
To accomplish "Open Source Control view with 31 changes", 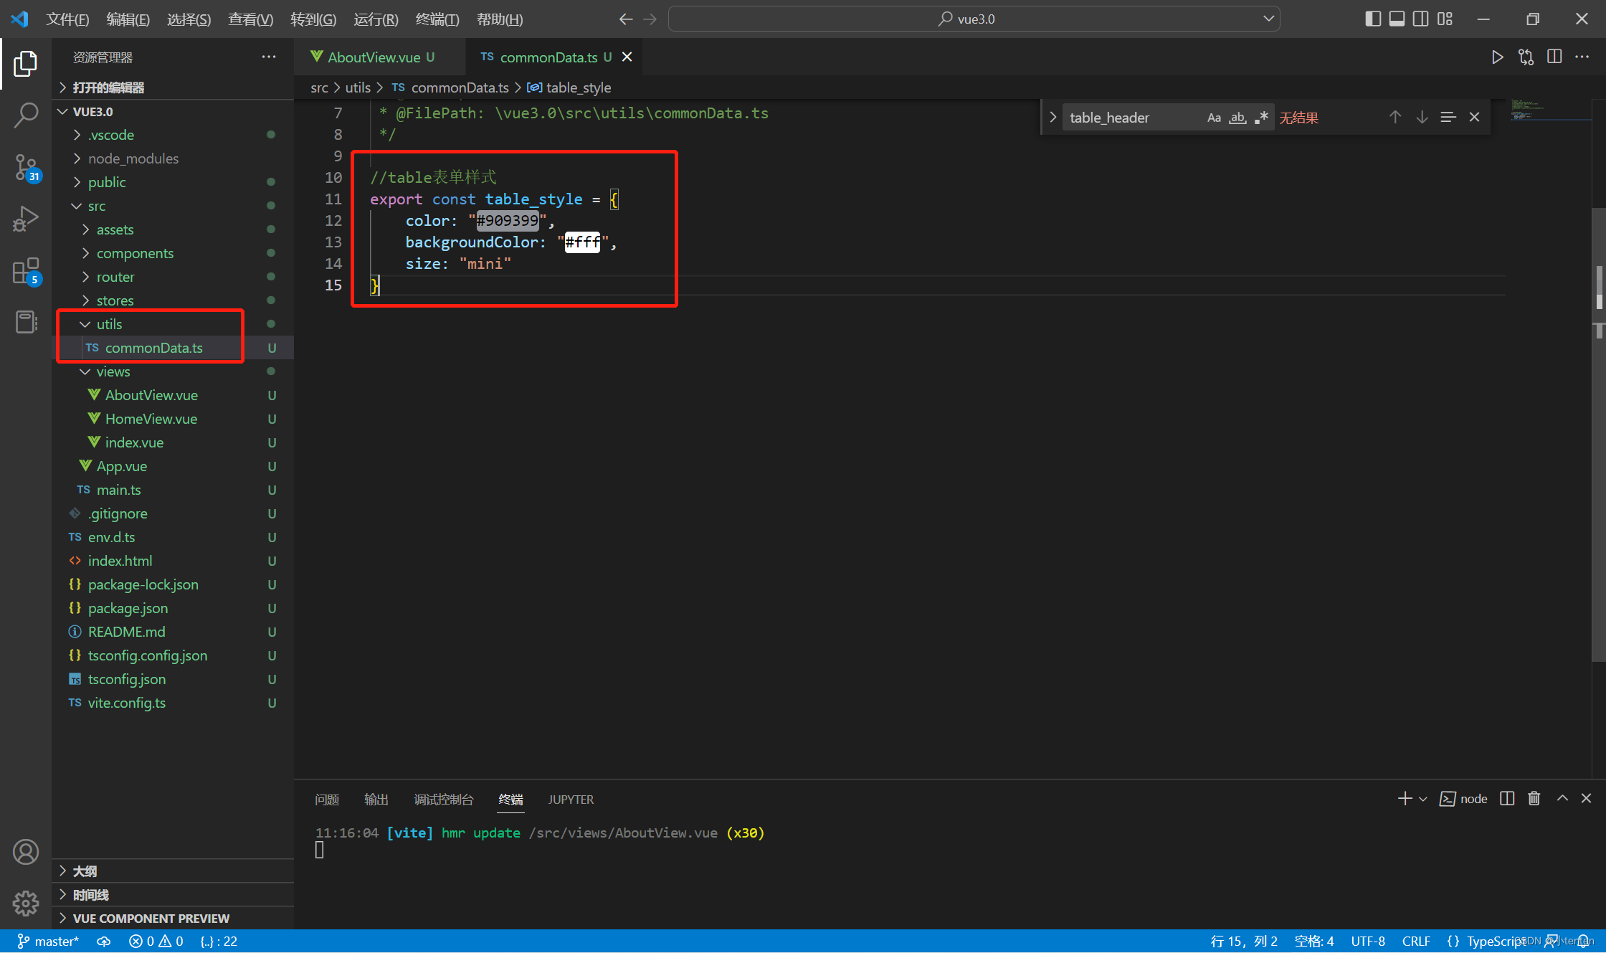I will [x=27, y=168].
